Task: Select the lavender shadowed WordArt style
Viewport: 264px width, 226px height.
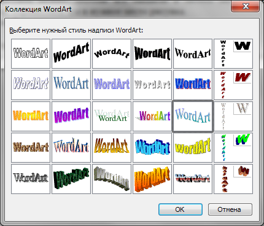Action: tap(112, 85)
